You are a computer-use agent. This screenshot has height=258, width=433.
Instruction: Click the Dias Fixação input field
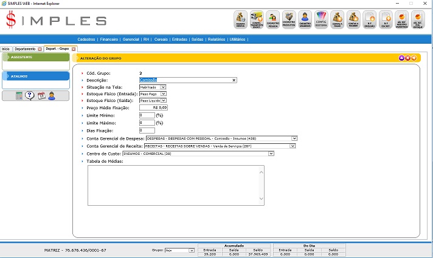147,131
